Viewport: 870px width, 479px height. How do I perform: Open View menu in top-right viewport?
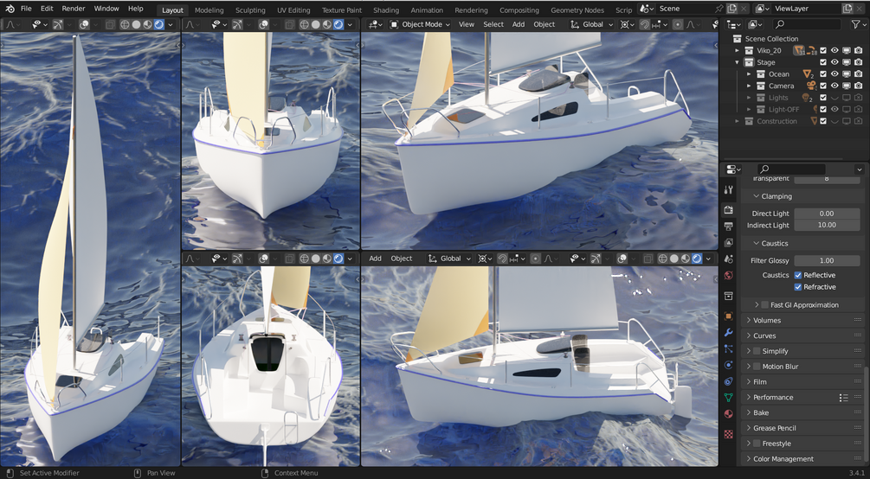(466, 24)
